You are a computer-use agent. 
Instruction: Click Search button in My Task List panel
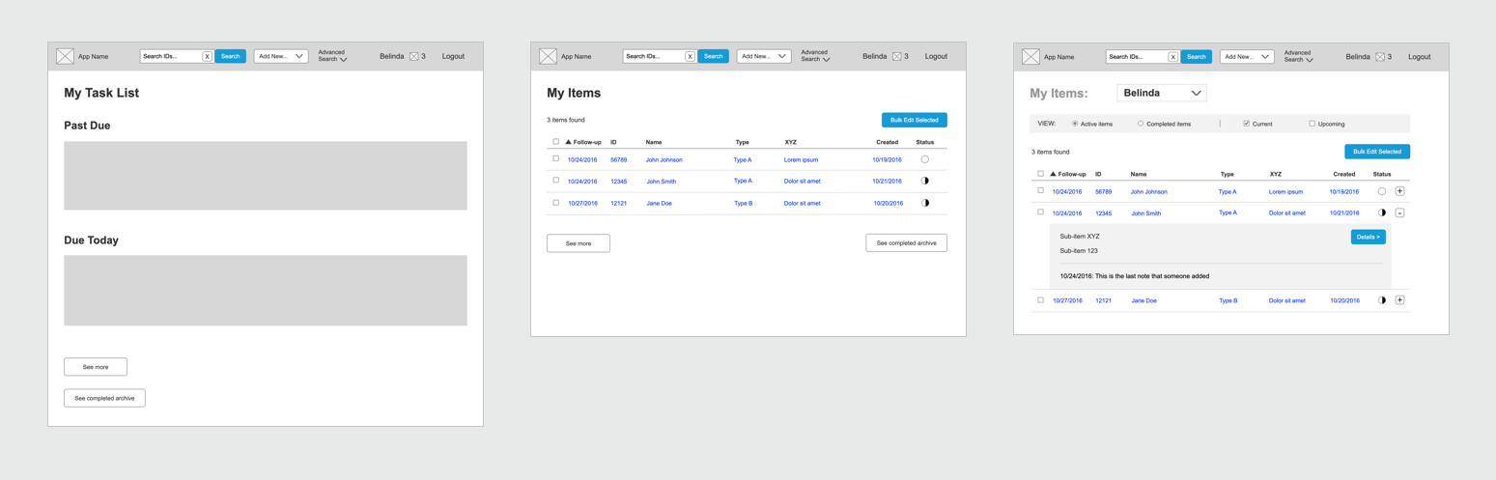[230, 57]
